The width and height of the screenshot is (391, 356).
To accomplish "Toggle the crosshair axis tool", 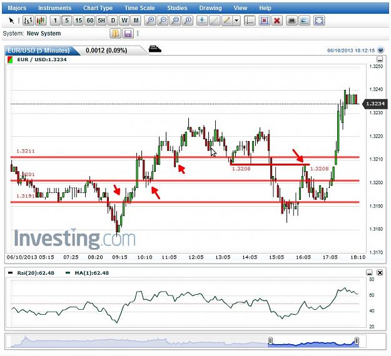I will point(250,21).
